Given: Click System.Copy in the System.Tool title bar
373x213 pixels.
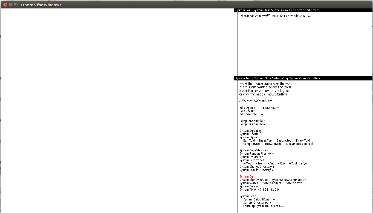Looking at the screenshot, I should click(280, 79).
